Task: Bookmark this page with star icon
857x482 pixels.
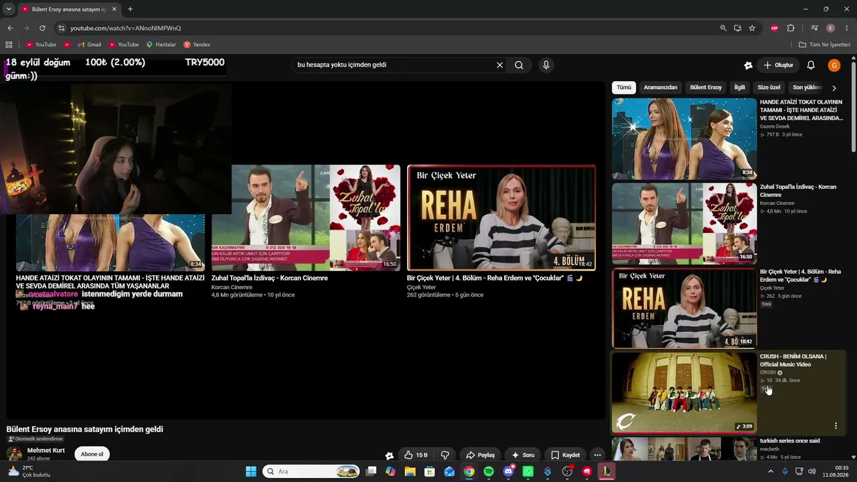Action: (752, 28)
